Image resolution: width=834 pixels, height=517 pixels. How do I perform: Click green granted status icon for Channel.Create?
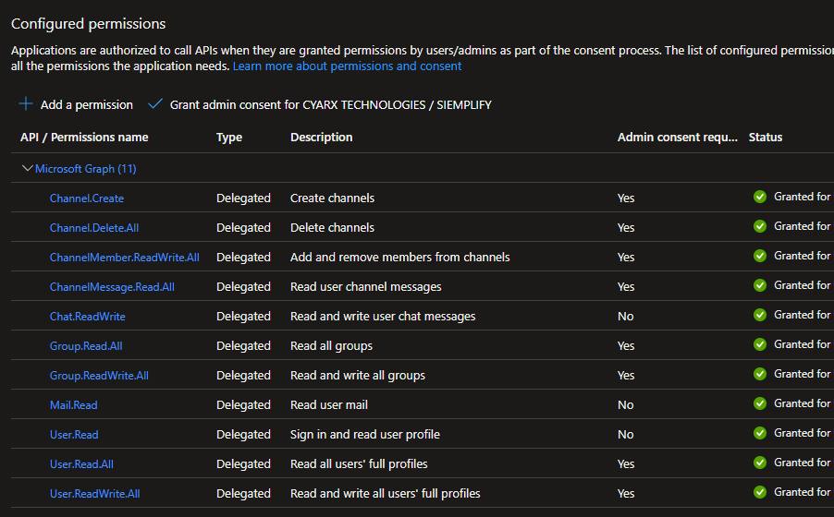(x=760, y=197)
